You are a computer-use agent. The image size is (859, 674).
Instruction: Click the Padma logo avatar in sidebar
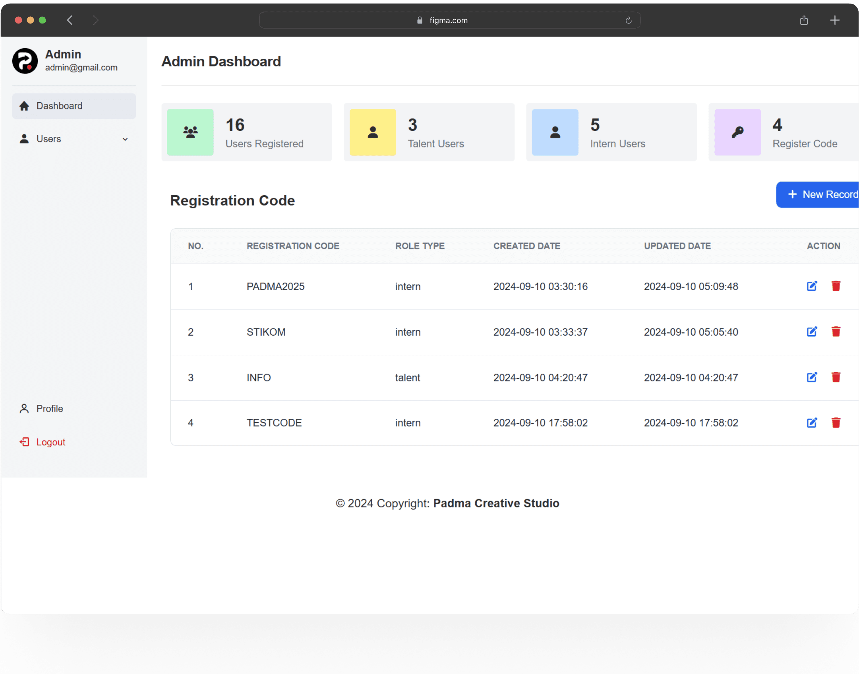25,61
